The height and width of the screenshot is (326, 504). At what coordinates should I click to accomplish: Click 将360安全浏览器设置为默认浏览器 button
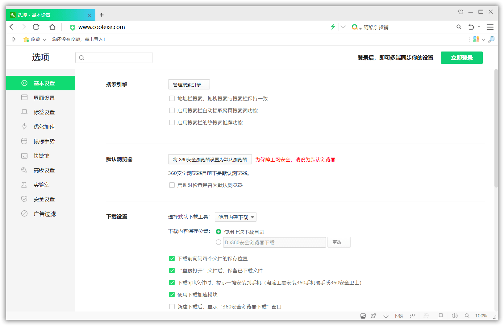210,159
